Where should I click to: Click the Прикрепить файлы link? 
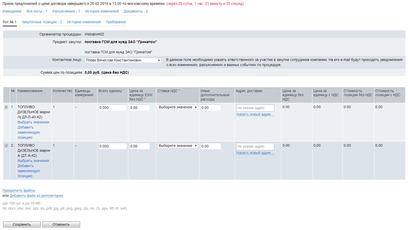tap(19, 190)
